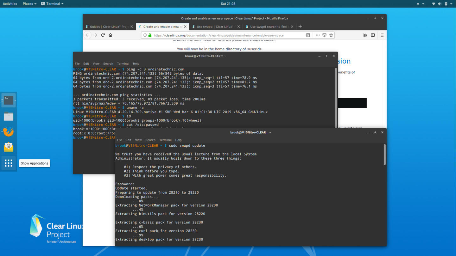Click front terminal vertical scrollbar

click(385, 155)
